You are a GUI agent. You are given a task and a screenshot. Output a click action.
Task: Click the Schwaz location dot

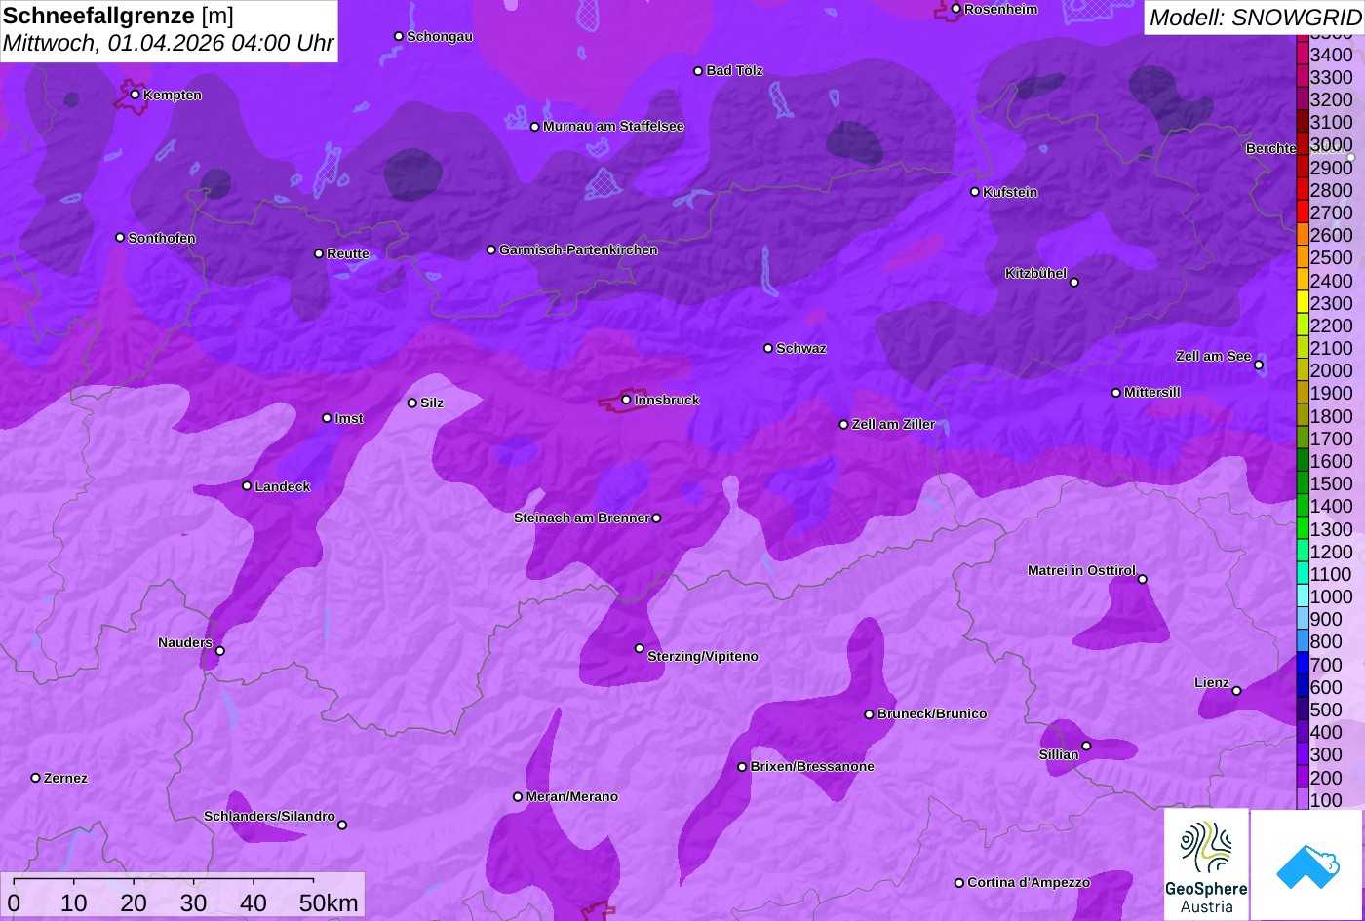768,348
